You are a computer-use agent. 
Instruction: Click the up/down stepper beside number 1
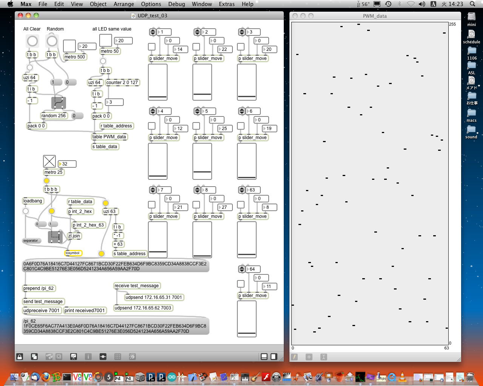[153, 32]
